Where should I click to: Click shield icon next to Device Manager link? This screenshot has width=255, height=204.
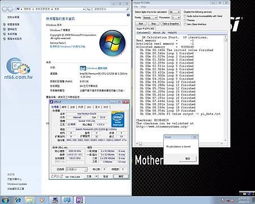(x=5, y=24)
